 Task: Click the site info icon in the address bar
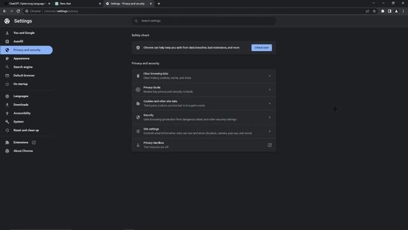(x=27, y=11)
